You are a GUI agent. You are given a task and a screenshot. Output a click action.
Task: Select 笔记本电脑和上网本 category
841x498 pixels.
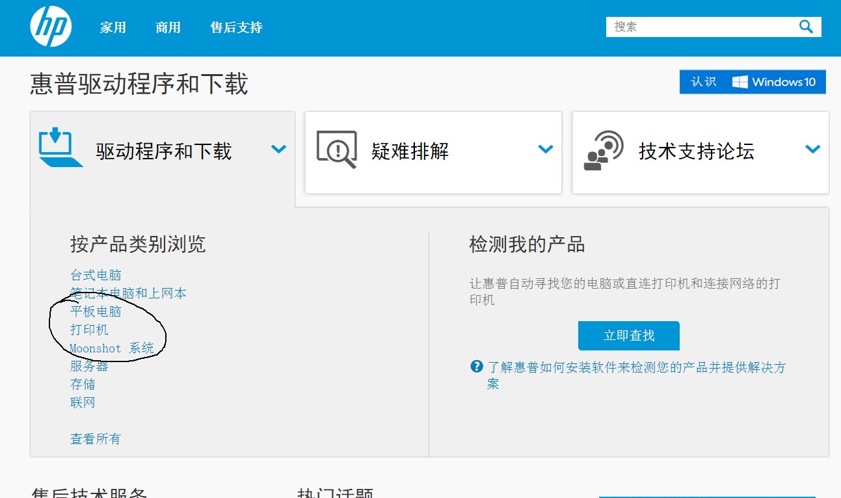pyautogui.click(x=127, y=293)
